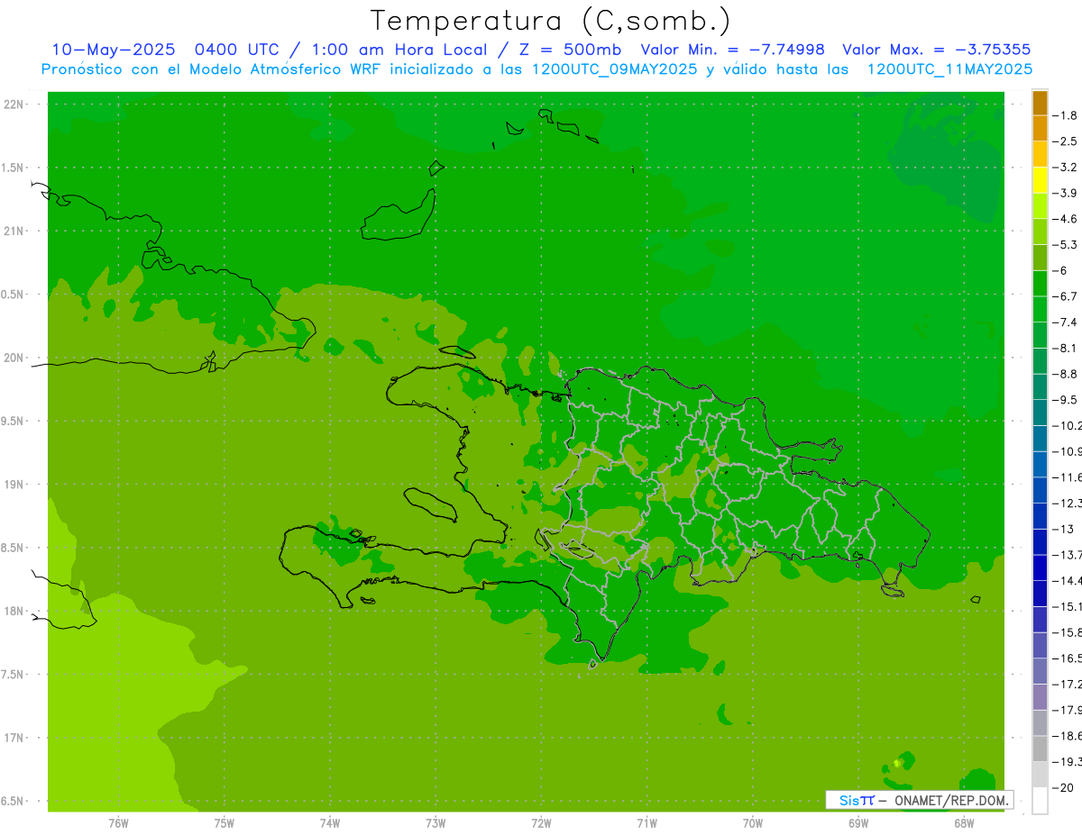The image size is (1082, 835).
Task: Click the title 'Temperatura (C,somb.)'
Action: tap(550, 21)
